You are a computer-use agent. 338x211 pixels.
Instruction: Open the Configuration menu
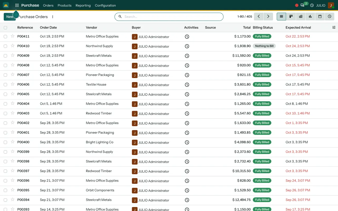(x=105, y=5)
